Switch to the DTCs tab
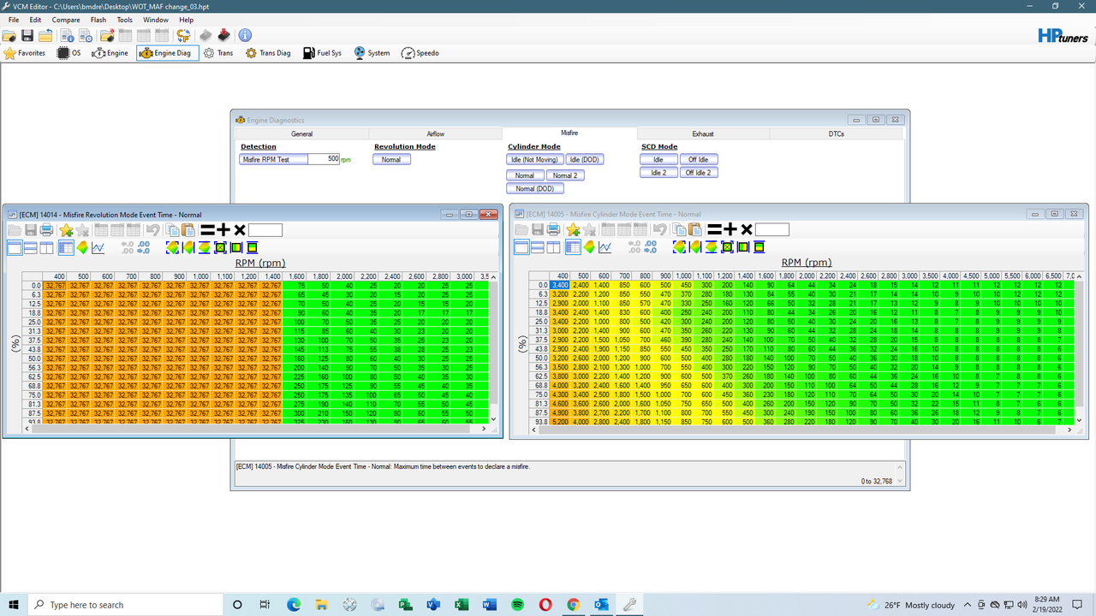Image resolution: width=1096 pixels, height=616 pixels. [x=837, y=133]
